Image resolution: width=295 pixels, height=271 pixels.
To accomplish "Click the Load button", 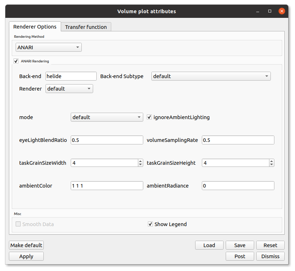I will coord(209,245).
